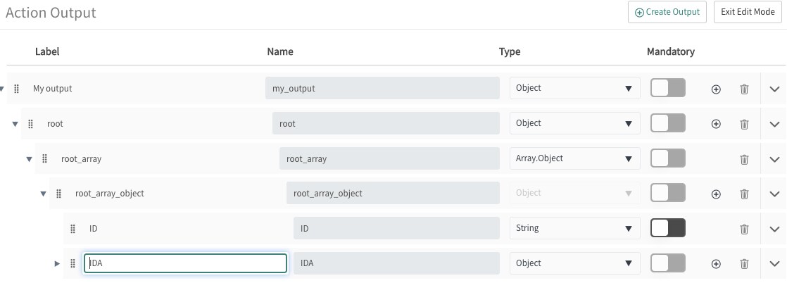The height and width of the screenshot is (302, 787).
Task: Add child item to My output row
Action: [x=716, y=89]
